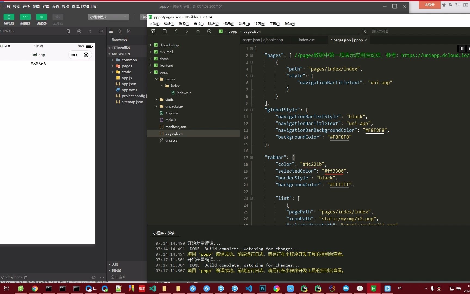This screenshot has height=294, width=470.
Task: Click the #4c221b color value
Action: pyautogui.click(x=312, y=164)
